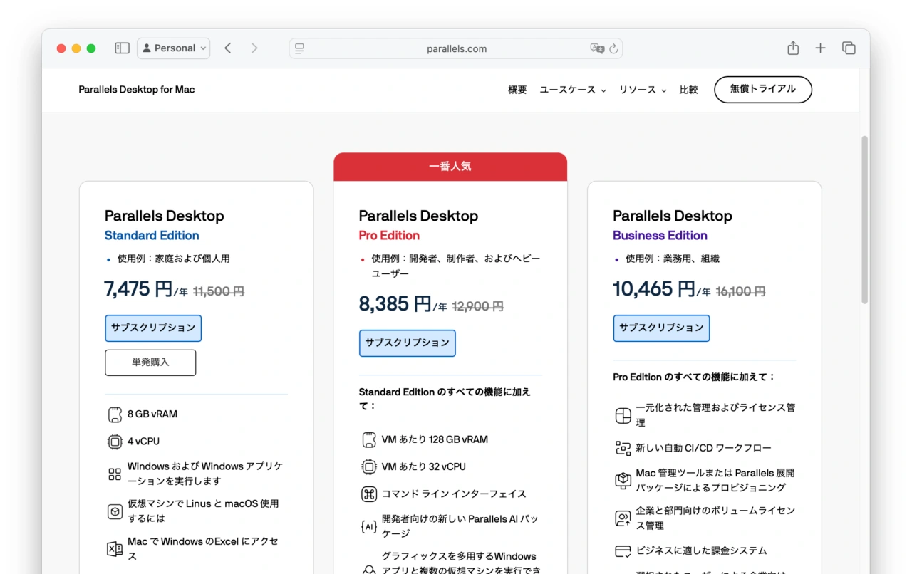Click the translate icon in address bar

tap(596, 49)
